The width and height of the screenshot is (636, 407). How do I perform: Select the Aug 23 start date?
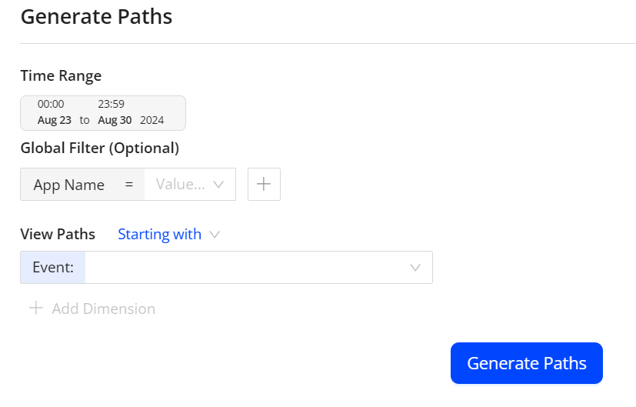(x=55, y=121)
